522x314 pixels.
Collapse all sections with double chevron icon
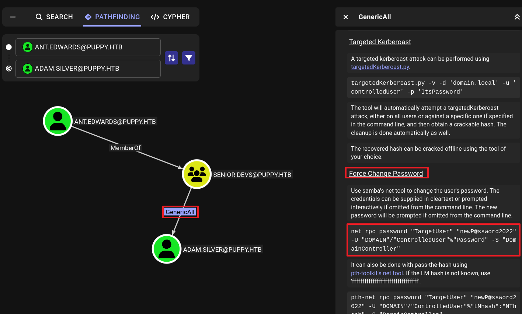[x=517, y=17]
